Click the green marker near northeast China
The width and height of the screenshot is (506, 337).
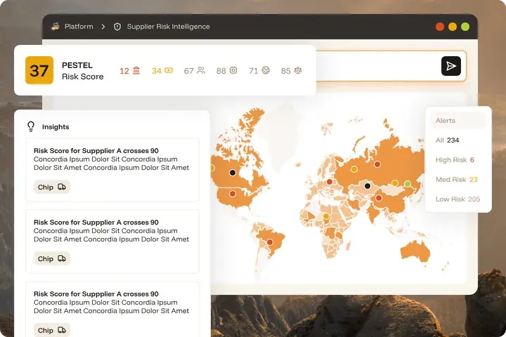pyautogui.click(x=408, y=184)
